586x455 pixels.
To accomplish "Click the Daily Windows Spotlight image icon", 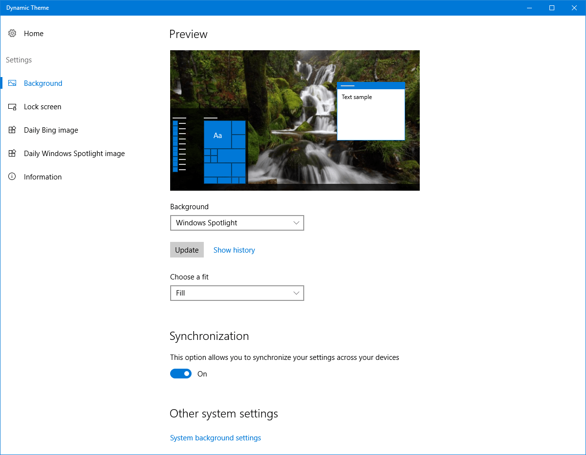I will 12,154.
